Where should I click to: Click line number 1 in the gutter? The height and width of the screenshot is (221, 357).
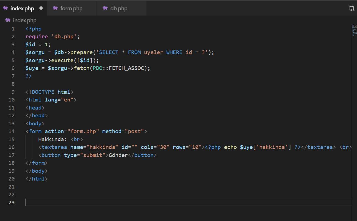pos(13,29)
